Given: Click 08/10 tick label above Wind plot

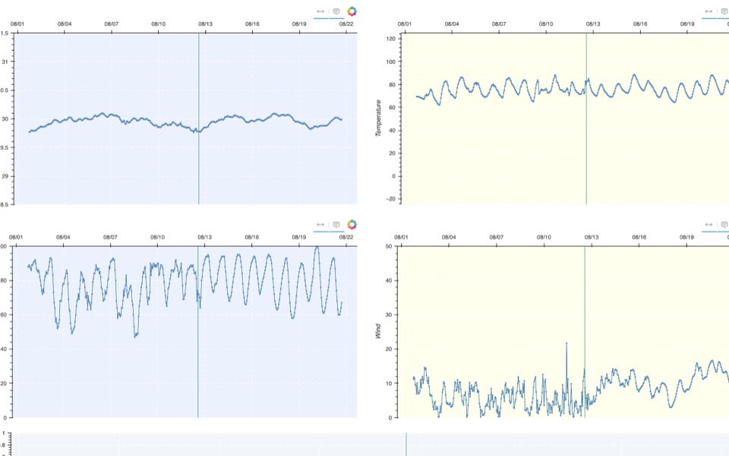Looking at the screenshot, I should tap(544, 237).
